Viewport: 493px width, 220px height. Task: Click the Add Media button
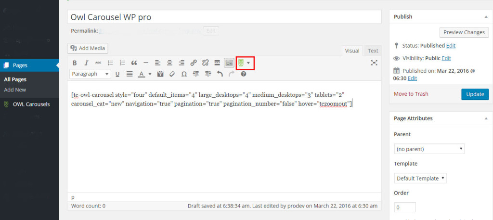[x=88, y=49]
